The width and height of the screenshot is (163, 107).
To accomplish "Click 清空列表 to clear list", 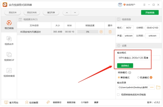I will coord(51,13).
